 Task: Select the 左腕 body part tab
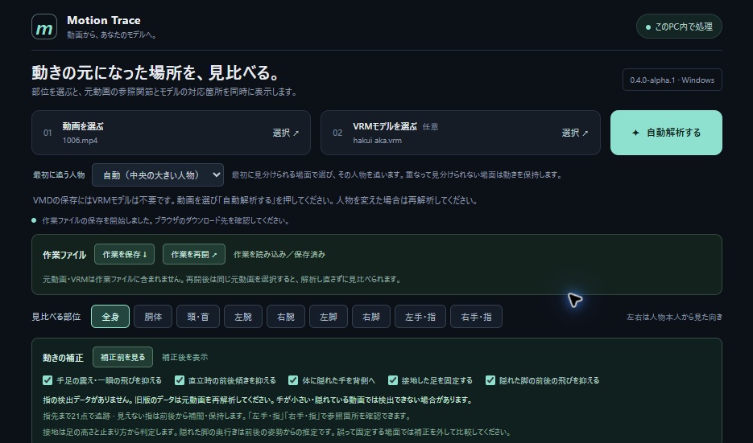tap(243, 317)
